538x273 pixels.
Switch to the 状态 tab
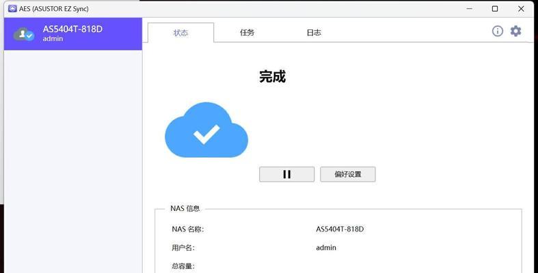click(x=180, y=33)
